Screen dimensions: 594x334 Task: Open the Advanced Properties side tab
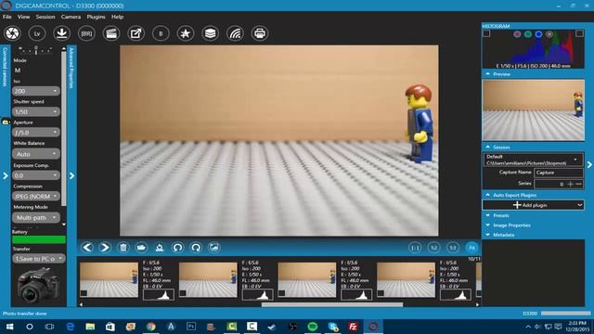pos(71,68)
